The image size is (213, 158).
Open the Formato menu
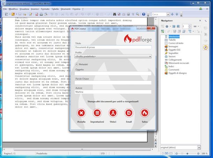point(45,9)
